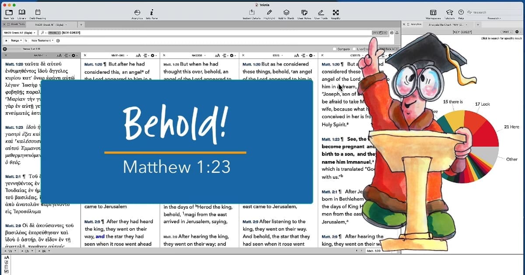Enable the Compare checkbox
The height and width of the screenshot is (275, 525).
[x=334, y=49]
